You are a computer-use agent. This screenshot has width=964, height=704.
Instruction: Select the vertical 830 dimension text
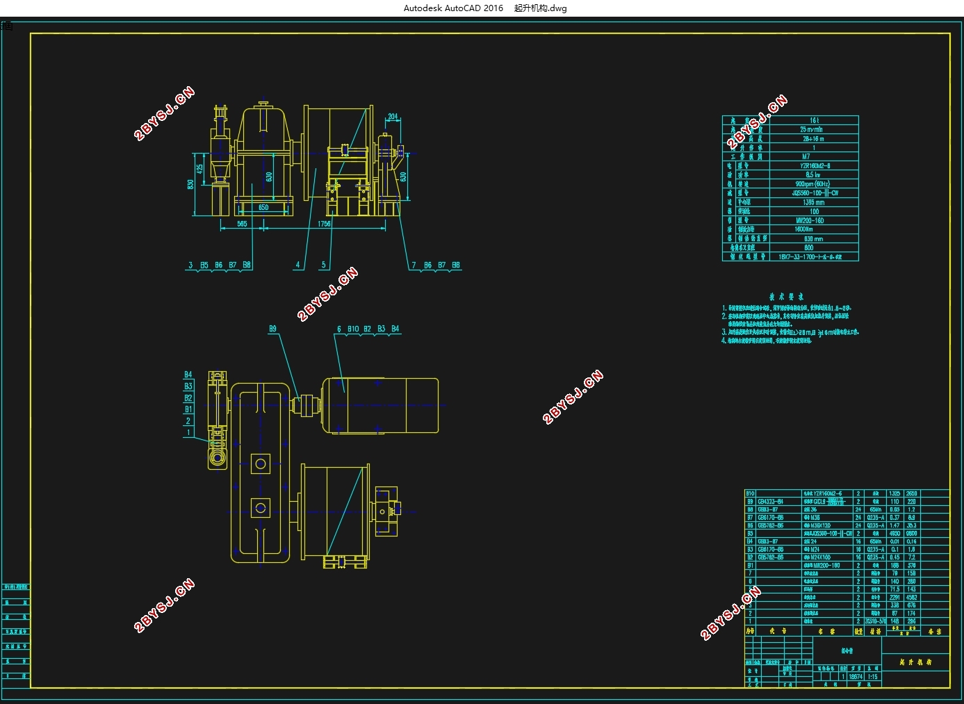coord(190,184)
